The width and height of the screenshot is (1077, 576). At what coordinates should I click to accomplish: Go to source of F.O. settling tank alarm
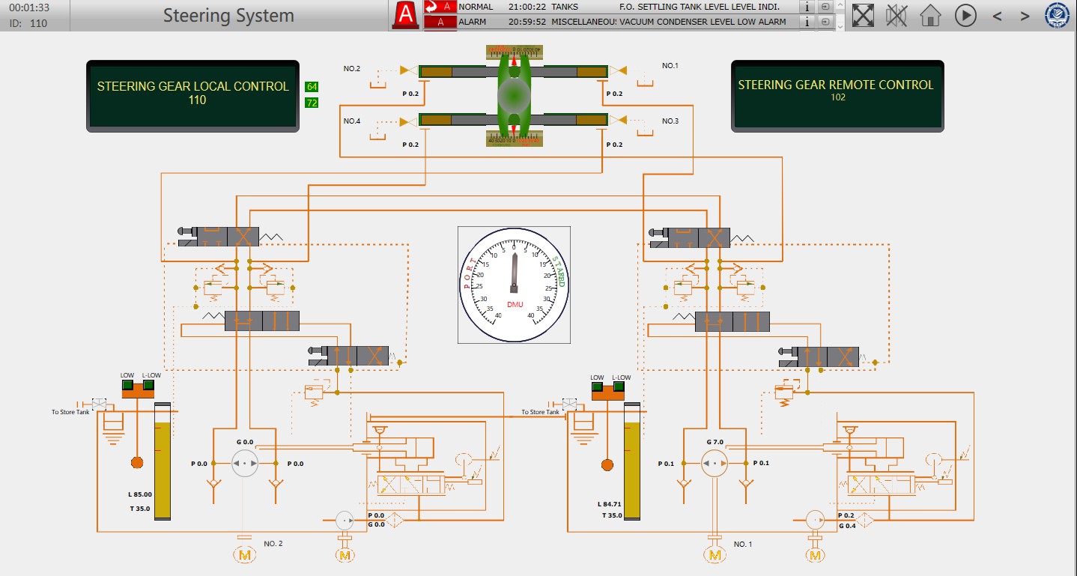pyautogui.click(x=825, y=7)
